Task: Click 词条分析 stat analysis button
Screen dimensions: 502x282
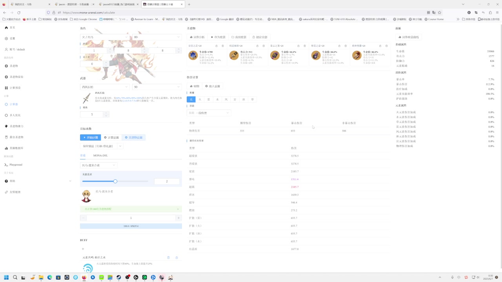Action: (x=197, y=37)
